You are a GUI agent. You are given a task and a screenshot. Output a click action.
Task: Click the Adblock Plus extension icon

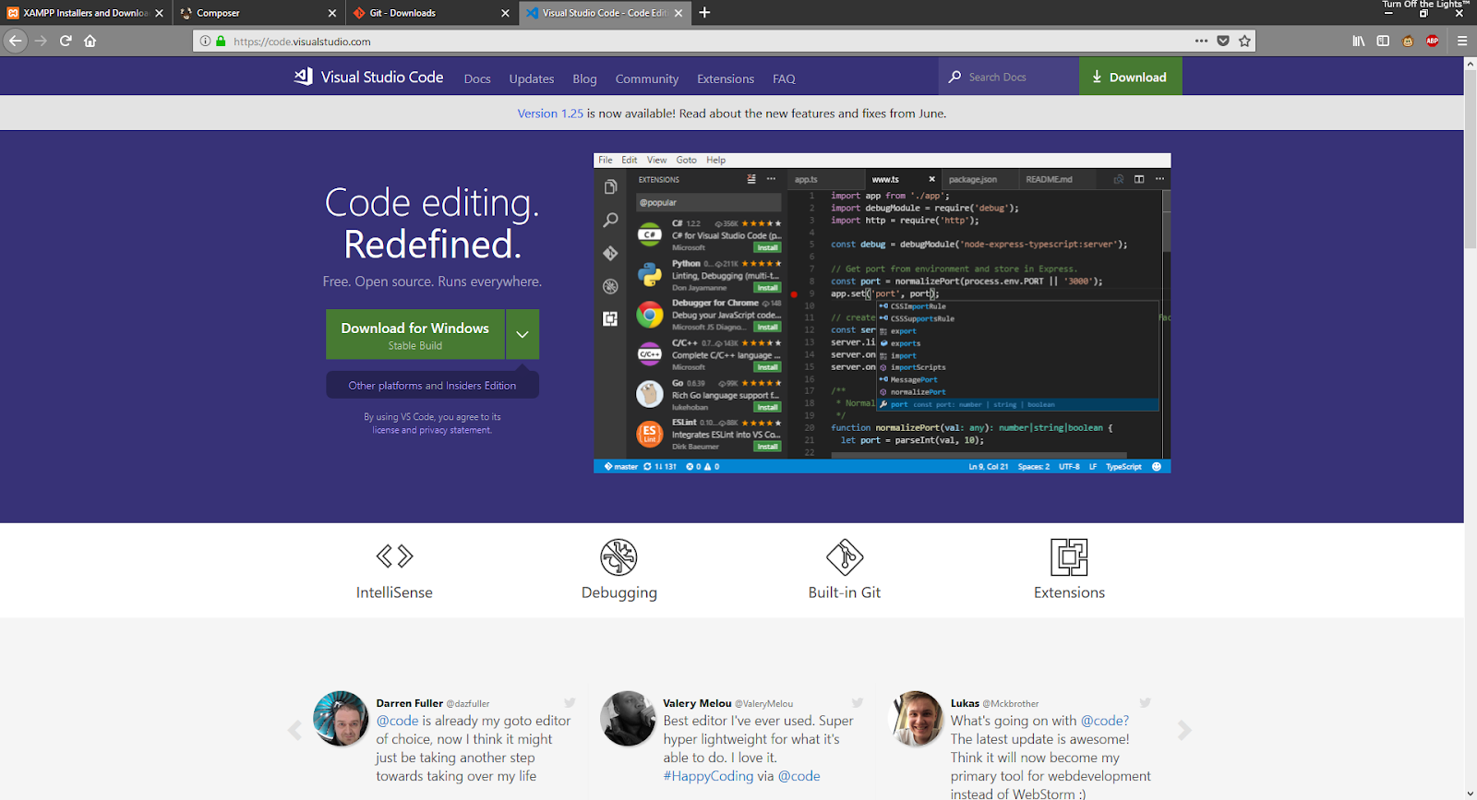[x=1433, y=41]
